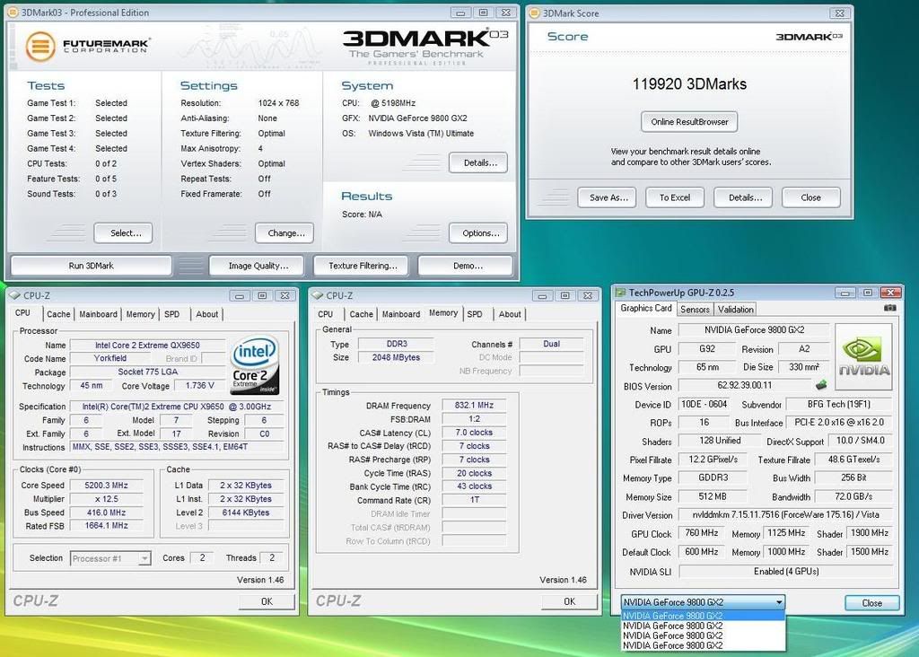Click the Multiplier x 12.5 value
This screenshot has width=919, height=657.
click(x=106, y=499)
